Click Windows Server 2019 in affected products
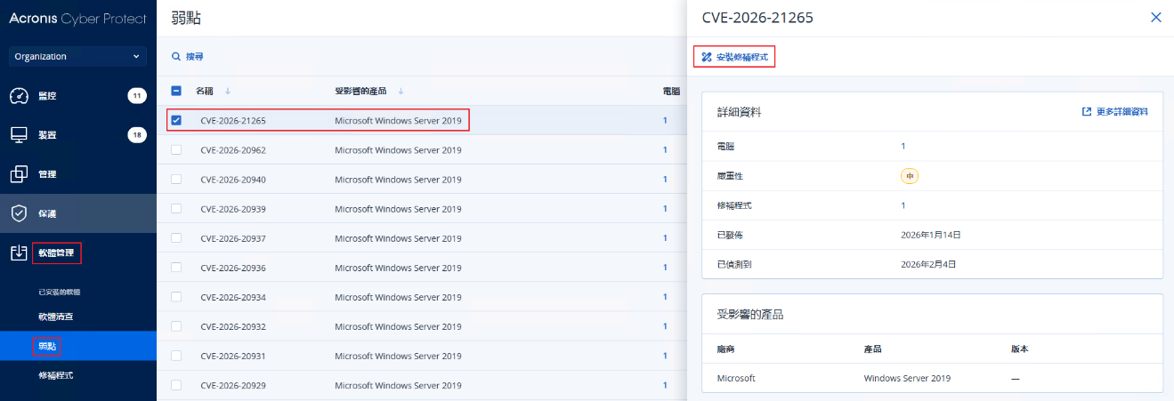The height and width of the screenshot is (401, 1174). point(907,378)
